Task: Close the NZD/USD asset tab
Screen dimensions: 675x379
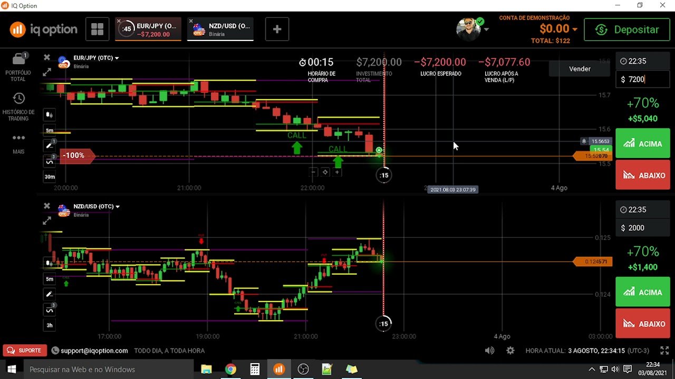Action: pos(191,21)
